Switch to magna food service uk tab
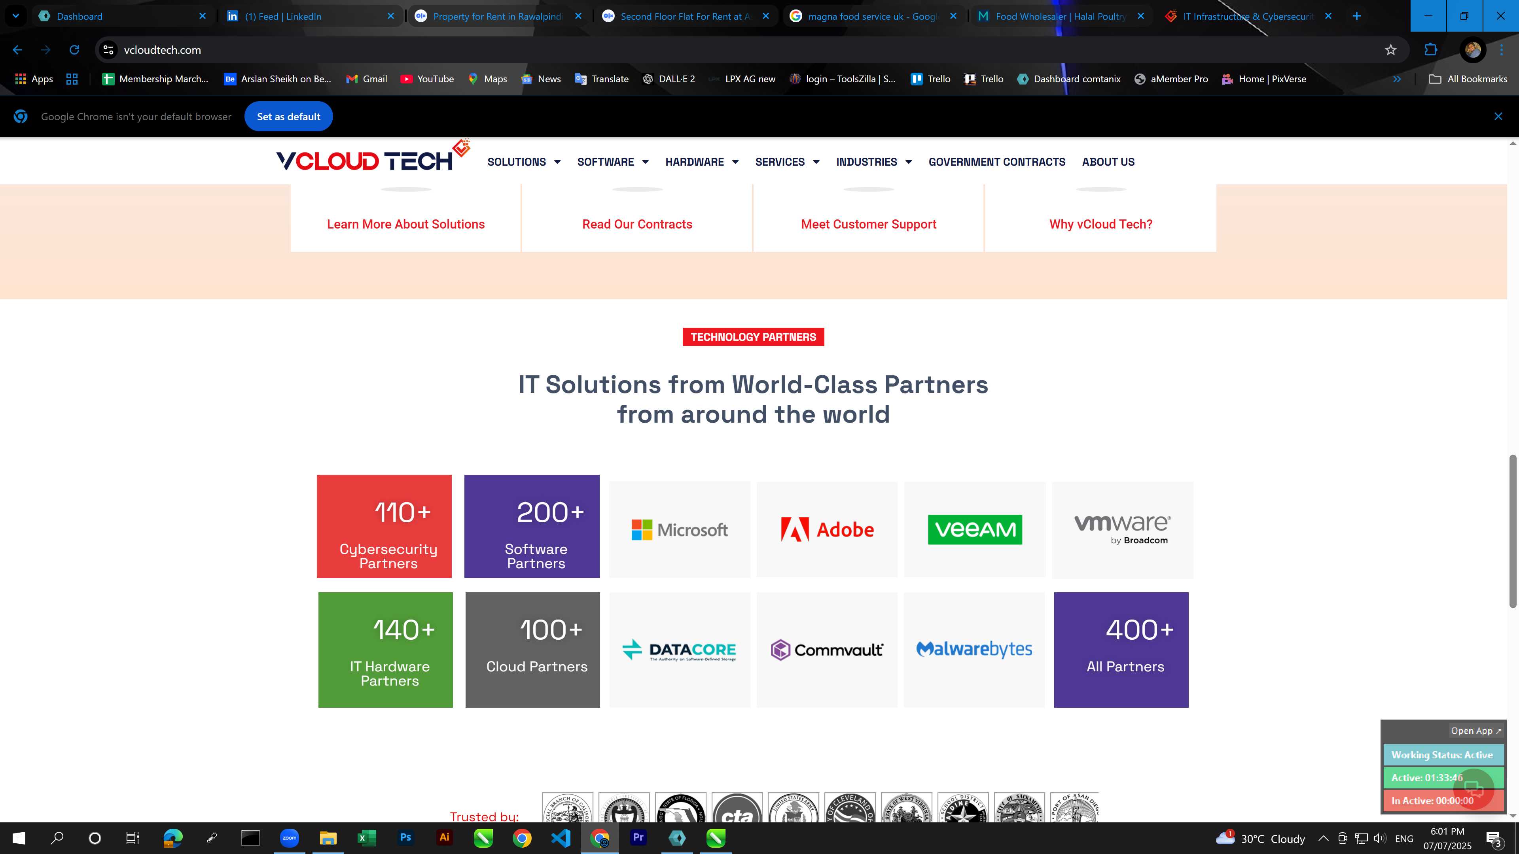The image size is (1519, 854). [x=873, y=16]
